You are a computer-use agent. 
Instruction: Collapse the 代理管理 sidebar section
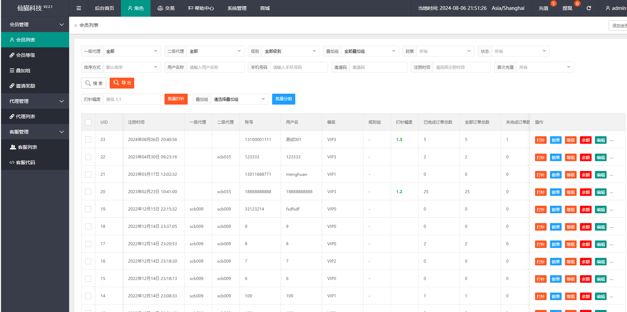point(35,101)
